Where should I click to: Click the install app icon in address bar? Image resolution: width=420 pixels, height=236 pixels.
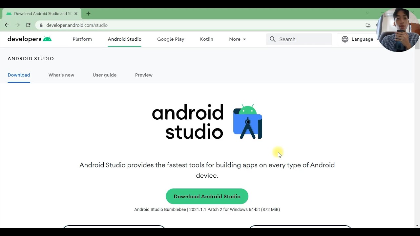(368, 25)
